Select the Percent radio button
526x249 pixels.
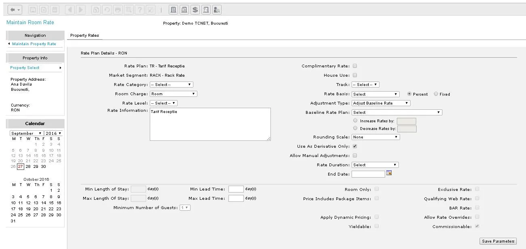(409, 94)
